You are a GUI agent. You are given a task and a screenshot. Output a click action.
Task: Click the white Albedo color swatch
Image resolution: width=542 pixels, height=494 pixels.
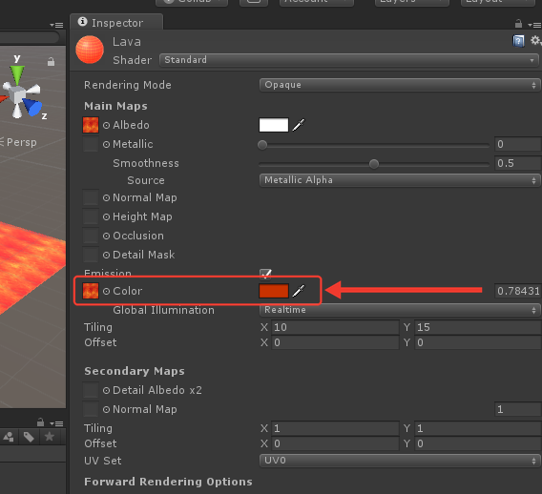click(274, 125)
